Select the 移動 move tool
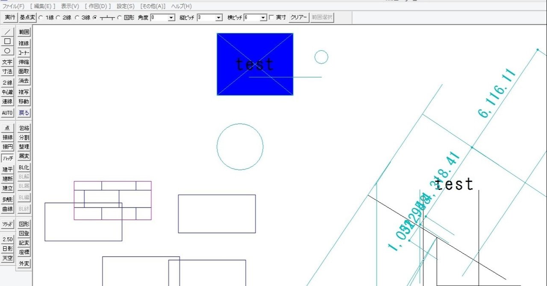The image size is (547, 286). click(x=24, y=101)
